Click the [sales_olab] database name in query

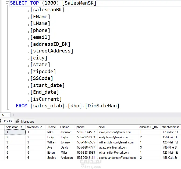click(x=47, y=106)
